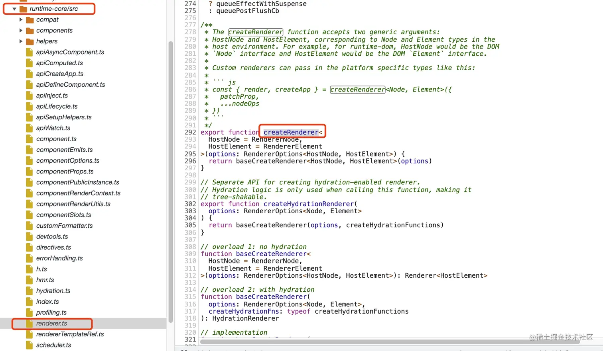Select the runtime-core/src folder label
The height and width of the screenshot is (351, 603).
pyautogui.click(x=54, y=9)
